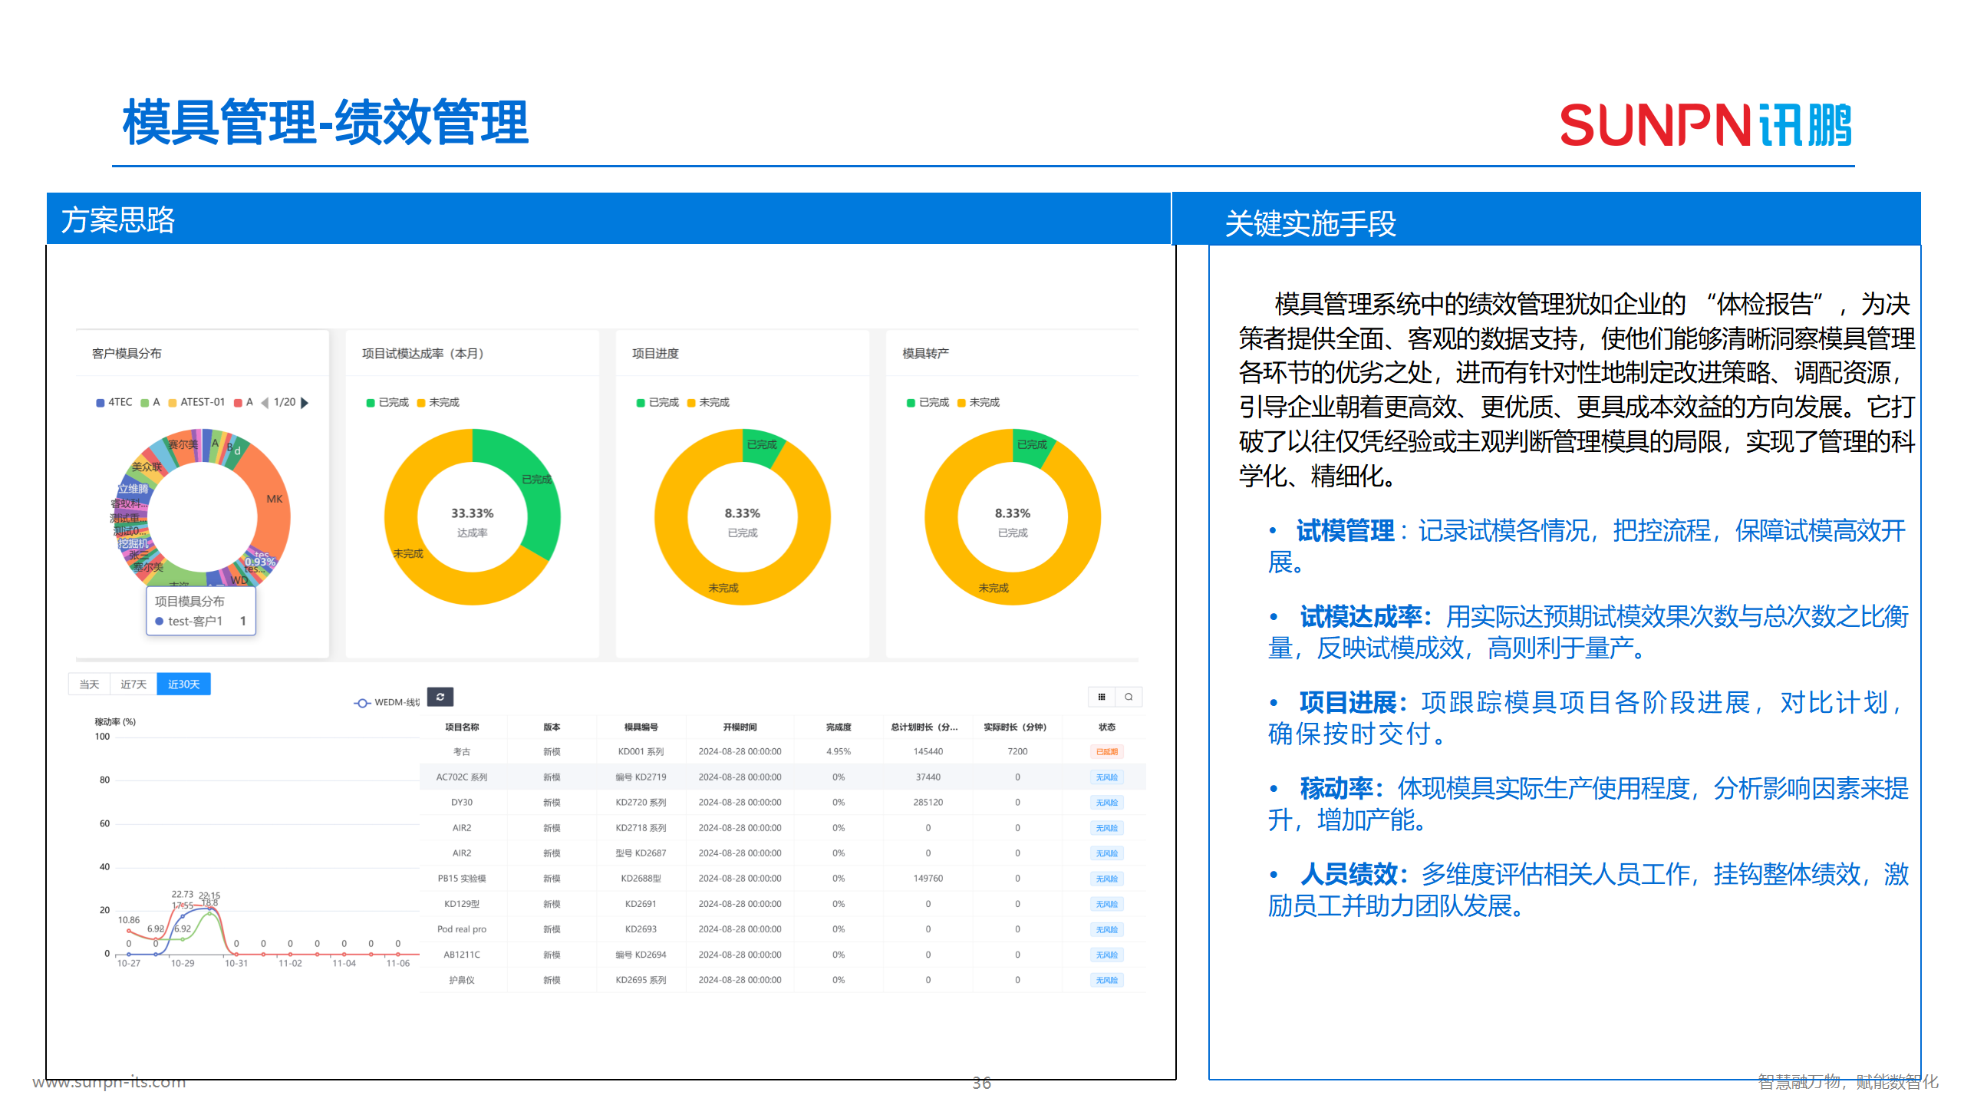
Task: Click 无风险 status tag in AC702C row
Action: point(1106,777)
